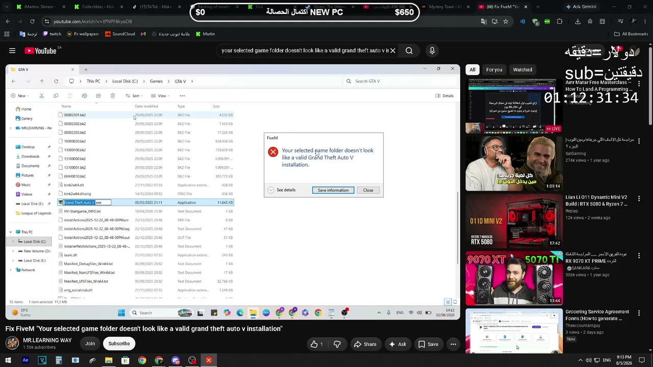Click the YouTube logo
Screen dimensions: 653x367
40,50
